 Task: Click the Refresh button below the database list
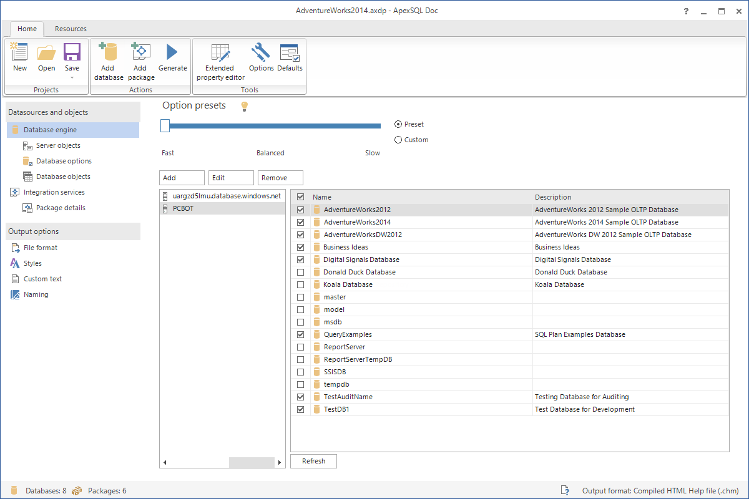click(313, 461)
